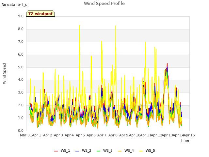Click the tallest yellow spike near Apr 5
The height and width of the screenshot is (157, 209).
tap(79, 26)
